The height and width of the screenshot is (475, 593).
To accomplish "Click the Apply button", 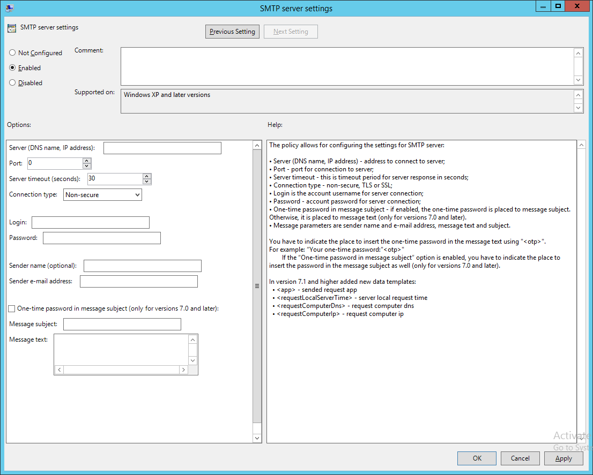I will coord(564,458).
